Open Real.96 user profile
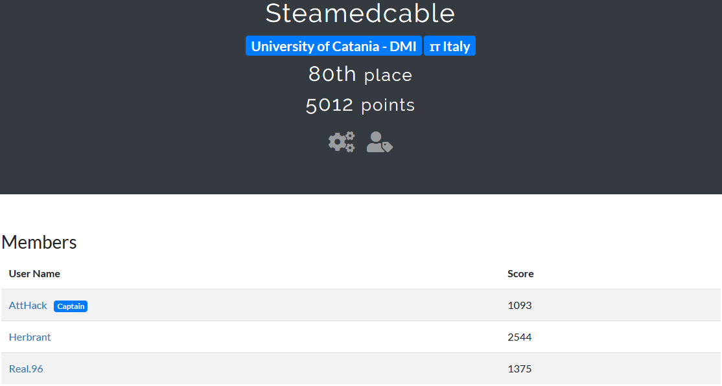The image size is (722, 386). [x=26, y=369]
